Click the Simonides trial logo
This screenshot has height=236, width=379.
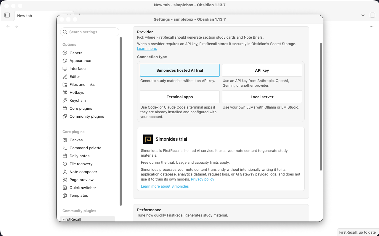[x=148, y=139]
